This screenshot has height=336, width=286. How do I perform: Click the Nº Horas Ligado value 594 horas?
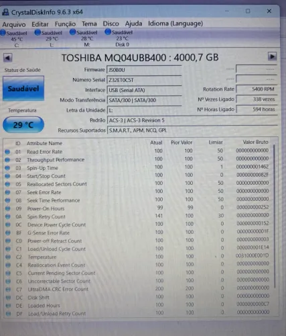pyautogui.click(x=257, y=110)
